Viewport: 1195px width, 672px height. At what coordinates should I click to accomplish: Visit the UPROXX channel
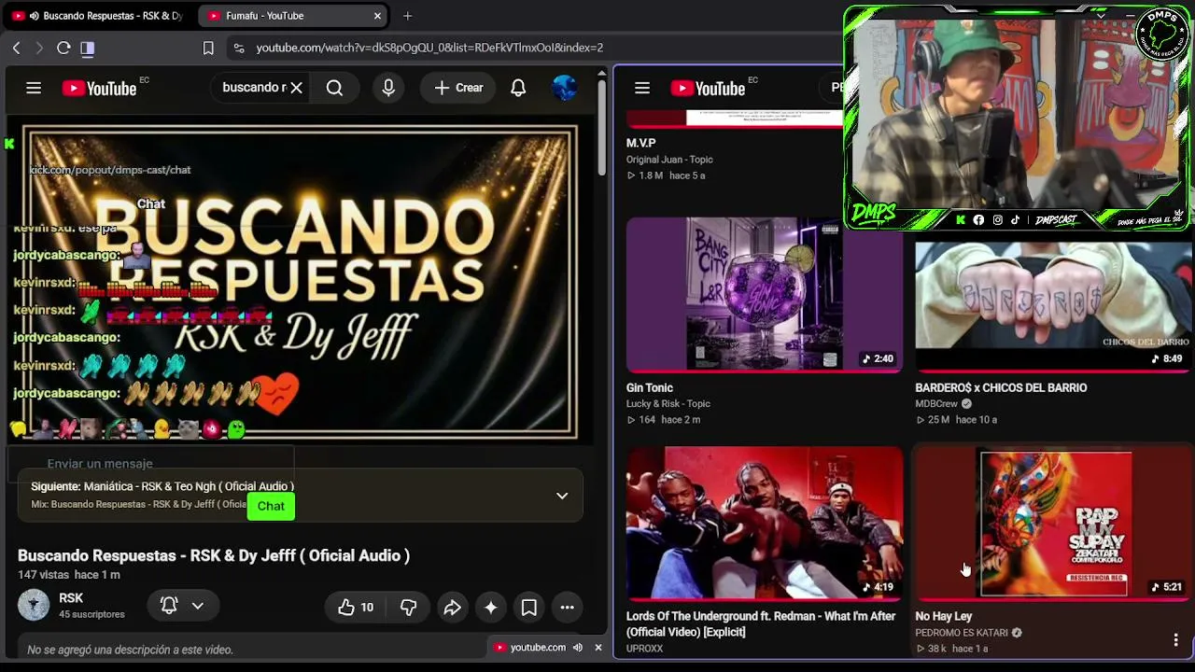pos(644,649)
